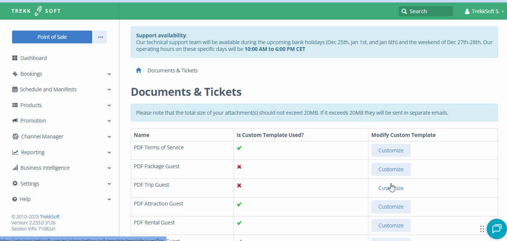
Task: Click the home icon in the breadcrumb
Action: click(138, 70)
